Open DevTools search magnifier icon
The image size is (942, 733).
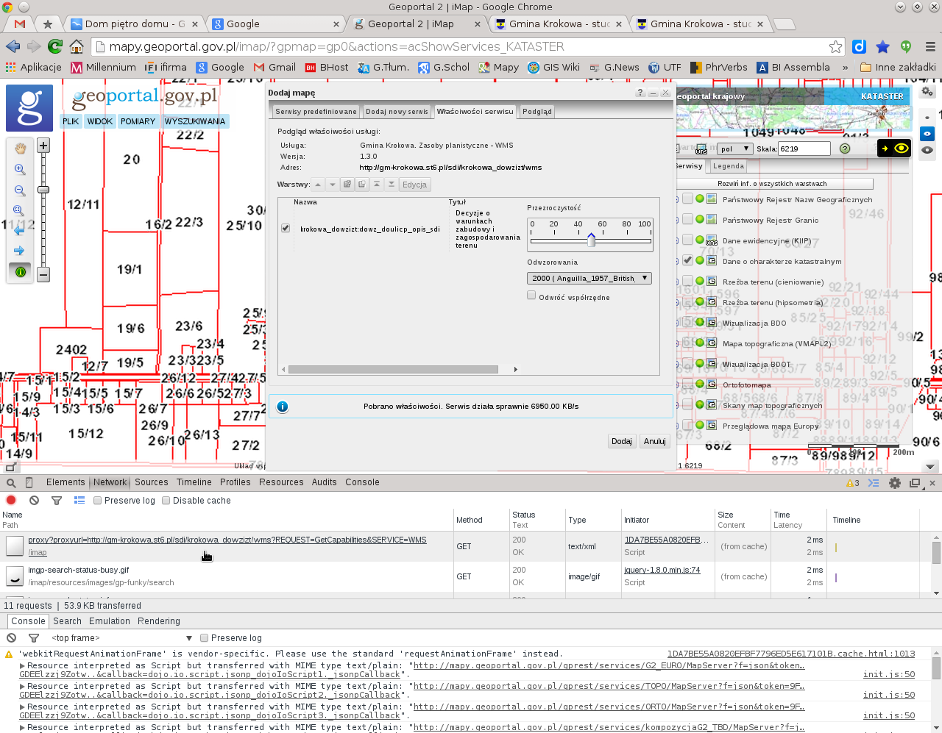point(11,483)
